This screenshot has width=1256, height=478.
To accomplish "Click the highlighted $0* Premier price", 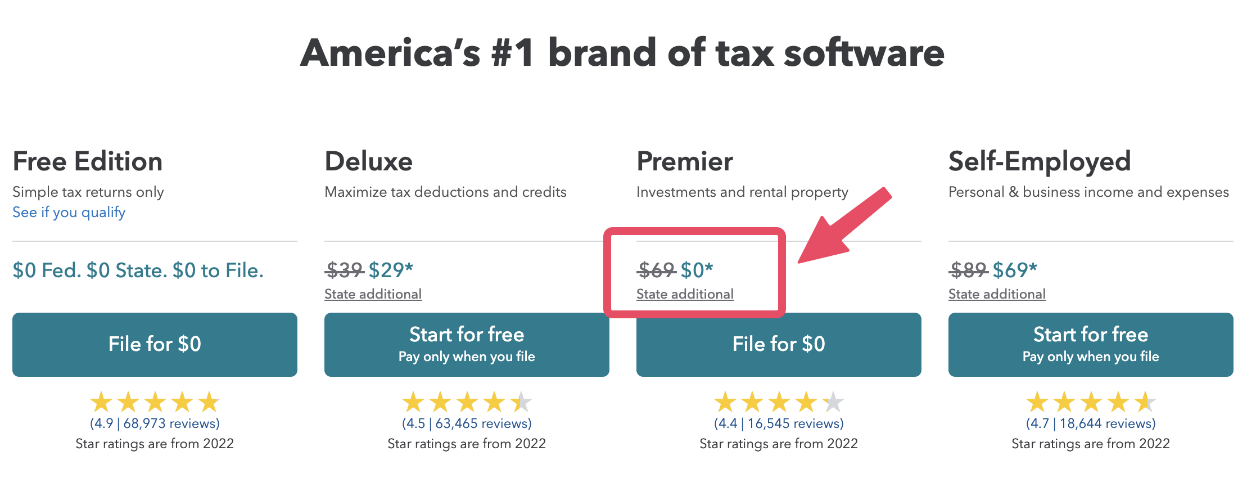I will tap(696, 269).
